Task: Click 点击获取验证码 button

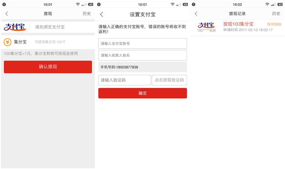Action: (x=169, y=80)
